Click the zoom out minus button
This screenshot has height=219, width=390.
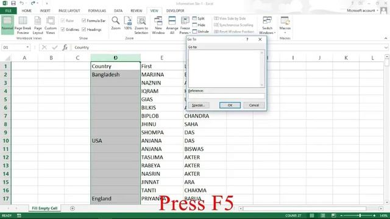341,215
